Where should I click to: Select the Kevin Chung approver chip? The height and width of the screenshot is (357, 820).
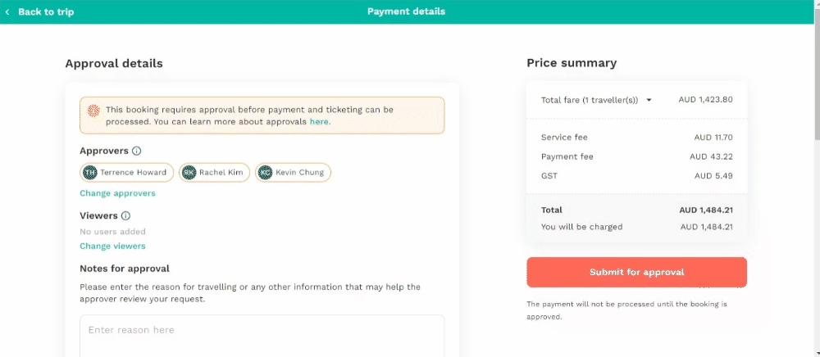[x=293, y=172]
